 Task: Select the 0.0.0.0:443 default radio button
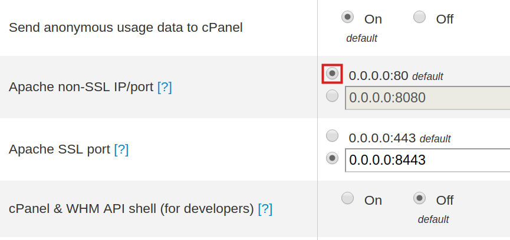point(333,136)
